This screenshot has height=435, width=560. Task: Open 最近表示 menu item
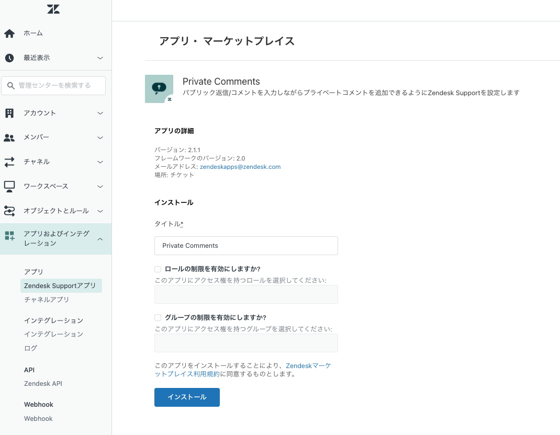[x=37, y=58]
